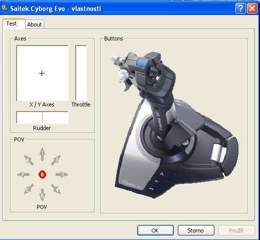Select the Test tab
This screenshot has height=240, width=260.
pyautogui.click(x=14, y=23)
